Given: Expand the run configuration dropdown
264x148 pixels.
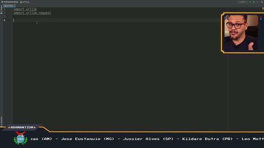Looking at the screenshot, I should [243, 2].
